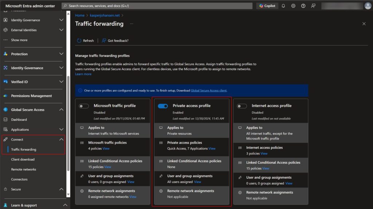373x209 pixels.
Task: Open the ellipsis more options beside Traffic forwarding
Action: (x=131, y=24)
